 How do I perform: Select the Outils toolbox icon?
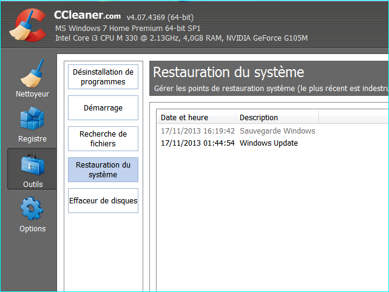(x=33, y=170)
